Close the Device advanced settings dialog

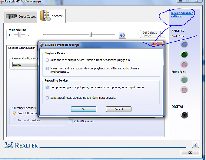point(157,44)
